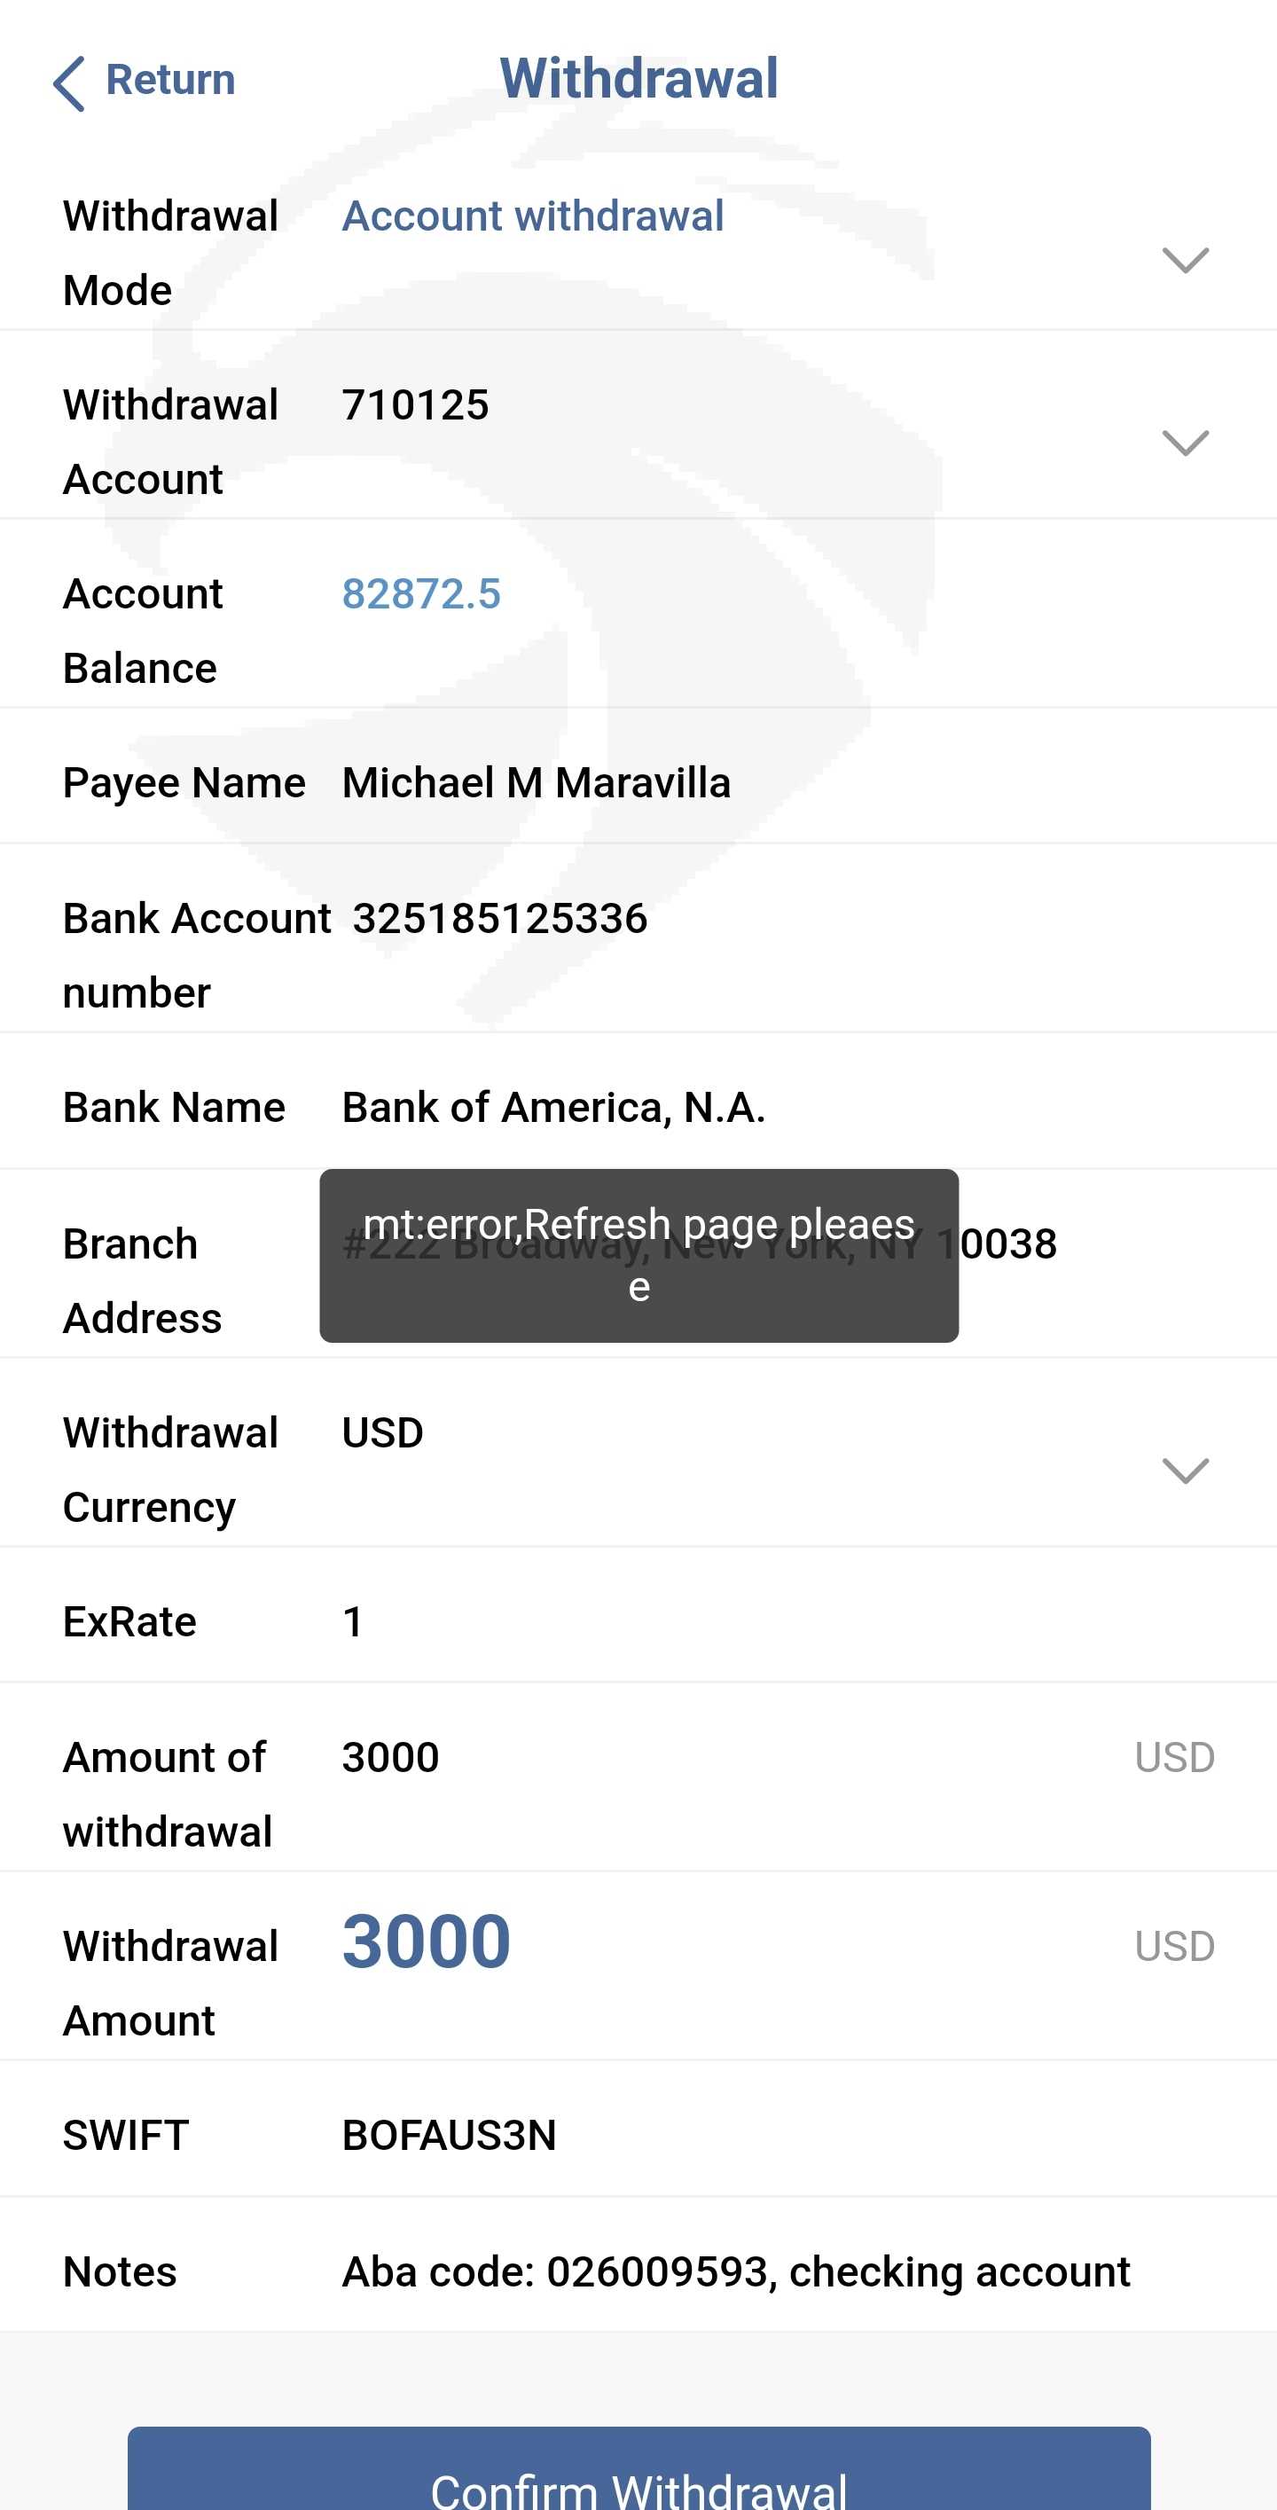1277x2510 pixels.
Task: Select the Account withdrawal mode value
Action: click(x=533, y=216)
